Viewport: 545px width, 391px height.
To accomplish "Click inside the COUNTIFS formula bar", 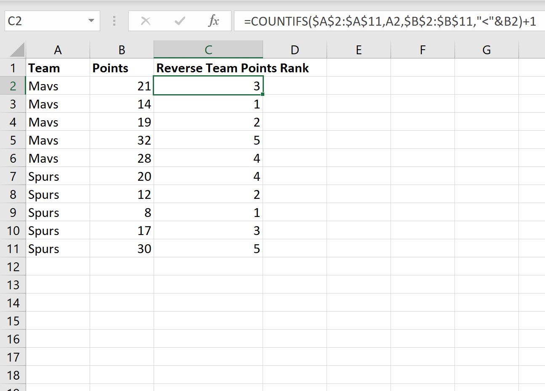I will pos(389,21).
